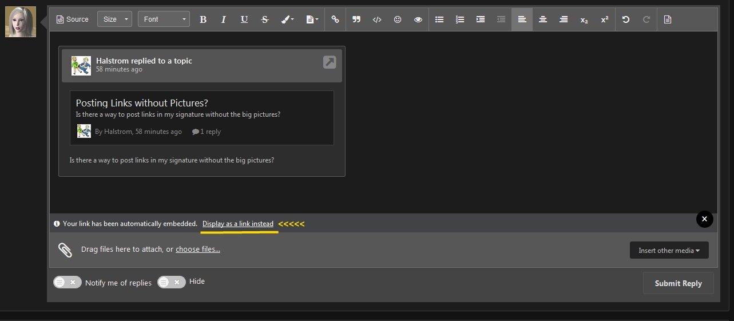This screenshot has height=321, width=734.
Task: Dismiss the embed notice with X
Action: 705,219
